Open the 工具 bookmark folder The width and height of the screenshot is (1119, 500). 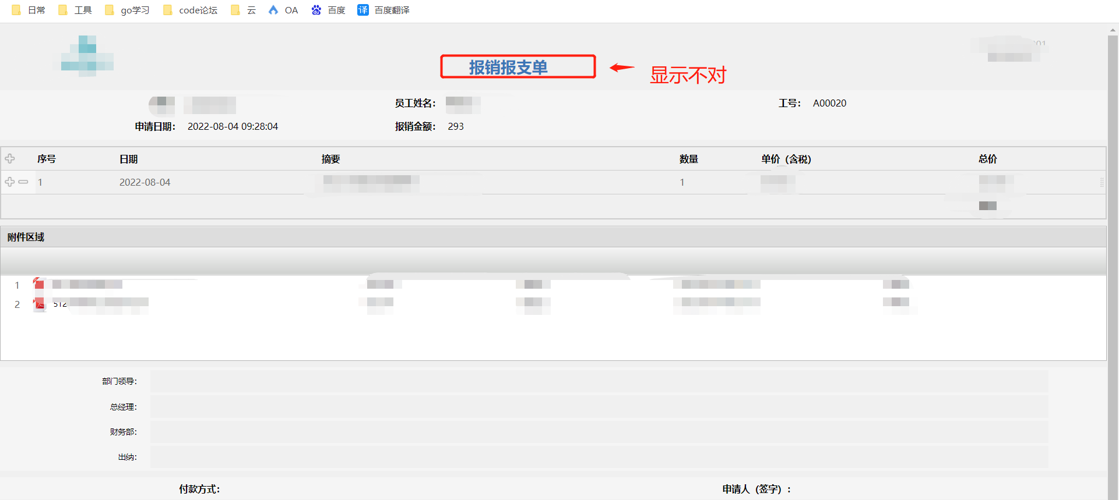click(75, 10)
